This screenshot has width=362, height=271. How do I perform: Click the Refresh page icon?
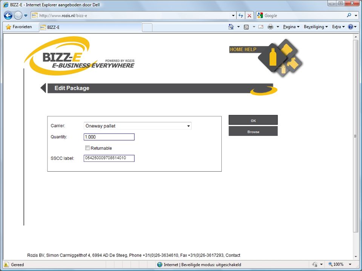(241, 15)
